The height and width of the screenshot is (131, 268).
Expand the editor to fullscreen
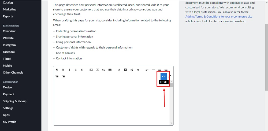(x=170, y=76)
